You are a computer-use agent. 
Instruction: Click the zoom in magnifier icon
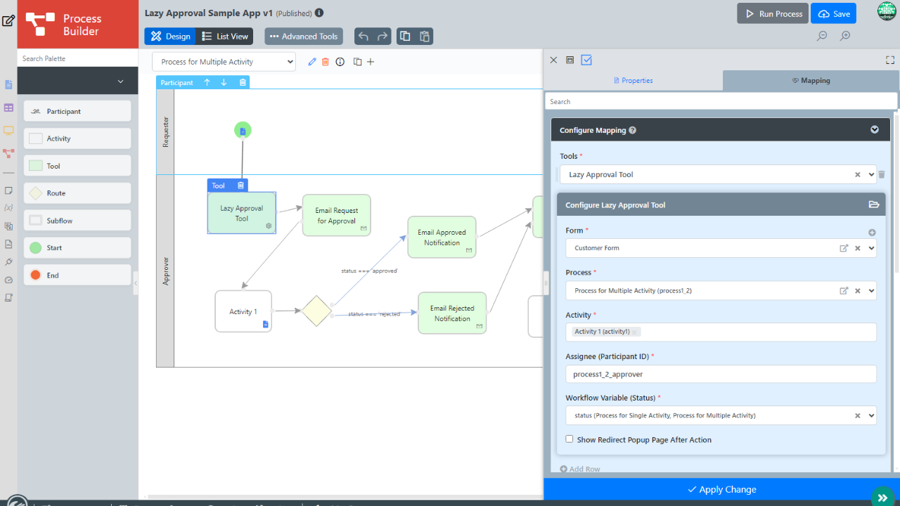pos(845,36)
